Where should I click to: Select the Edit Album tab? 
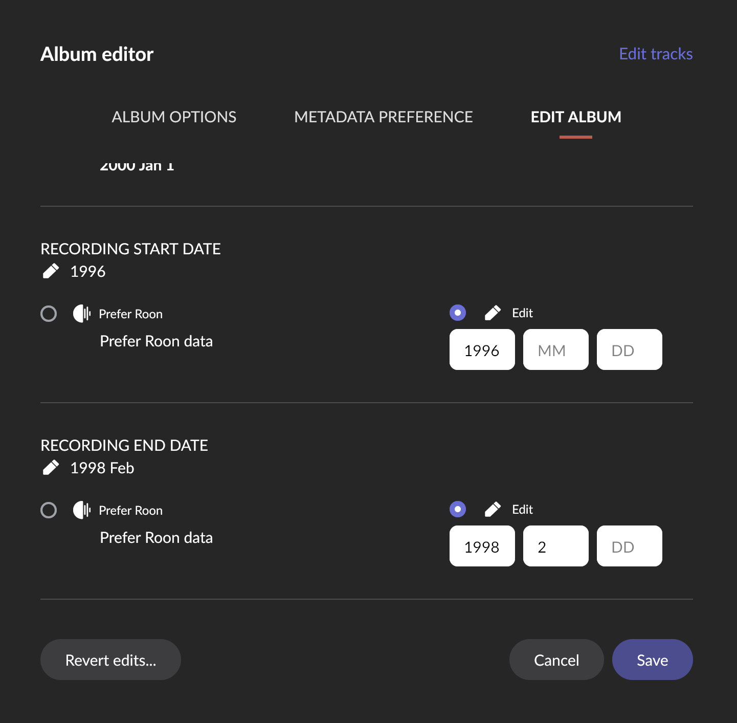pyautogui.click(x=576, y=117)
